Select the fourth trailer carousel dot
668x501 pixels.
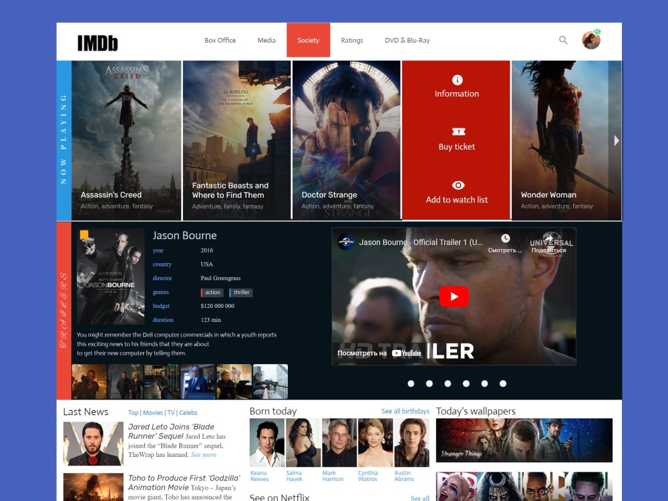coord(466,383)
